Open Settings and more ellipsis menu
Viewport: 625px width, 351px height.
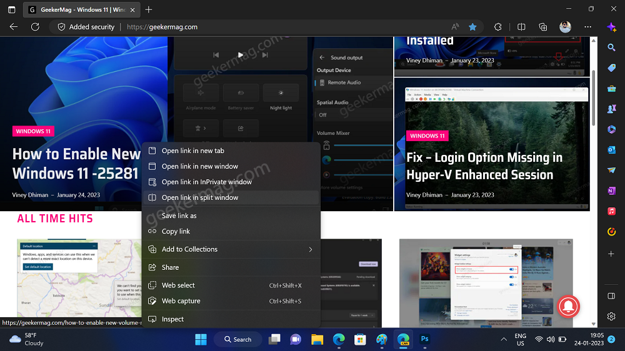tap(587, 27)
